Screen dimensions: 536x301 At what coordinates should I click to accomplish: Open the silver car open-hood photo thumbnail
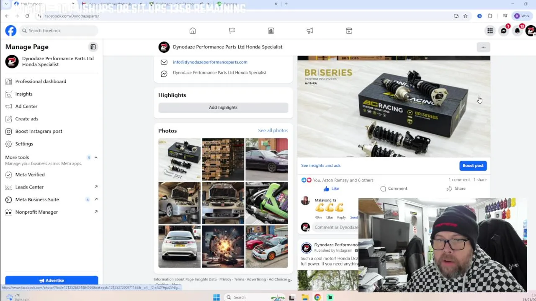coord(179,203)
